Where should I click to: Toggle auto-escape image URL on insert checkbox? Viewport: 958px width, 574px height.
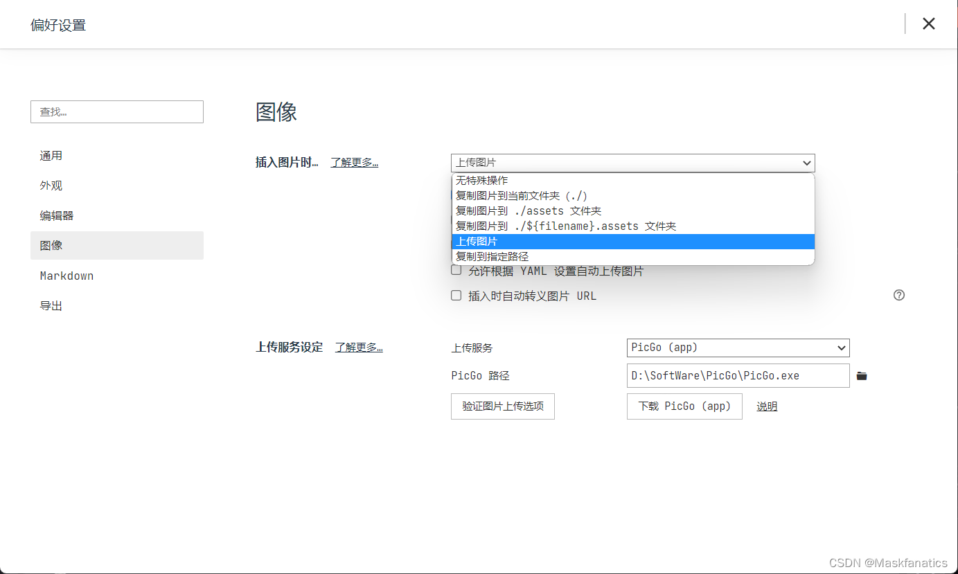point(456,295)
